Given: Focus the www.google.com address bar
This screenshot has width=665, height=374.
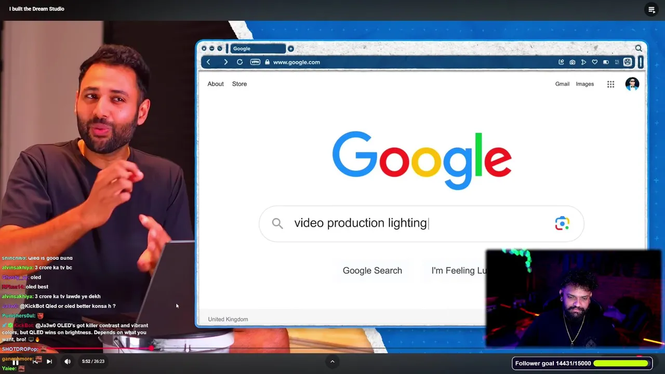Looking at the screenshot, I should tap(296, 62).
